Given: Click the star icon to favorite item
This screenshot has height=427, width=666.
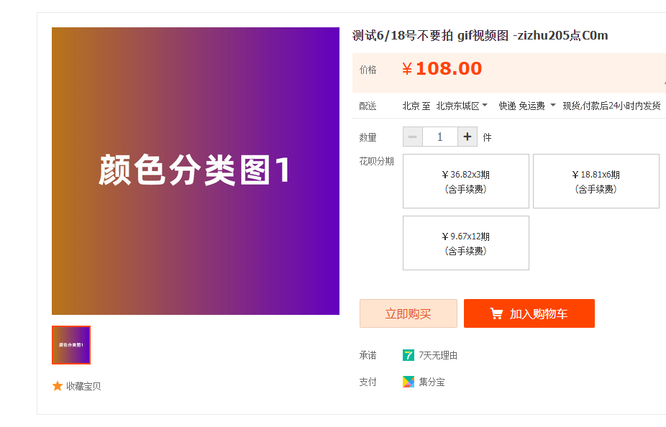Looking at the screenshot, I should pos(58,386).
